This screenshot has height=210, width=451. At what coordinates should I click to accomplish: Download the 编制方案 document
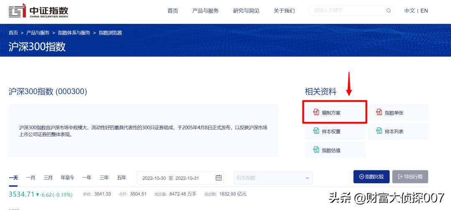(335, 112)
